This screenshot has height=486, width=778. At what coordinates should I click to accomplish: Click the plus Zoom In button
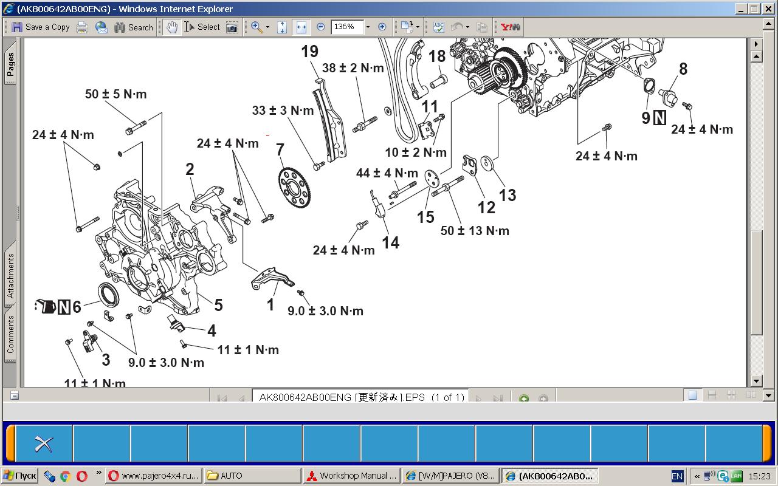point(382,27)
